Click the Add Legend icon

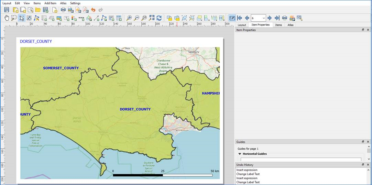(74, 18)
